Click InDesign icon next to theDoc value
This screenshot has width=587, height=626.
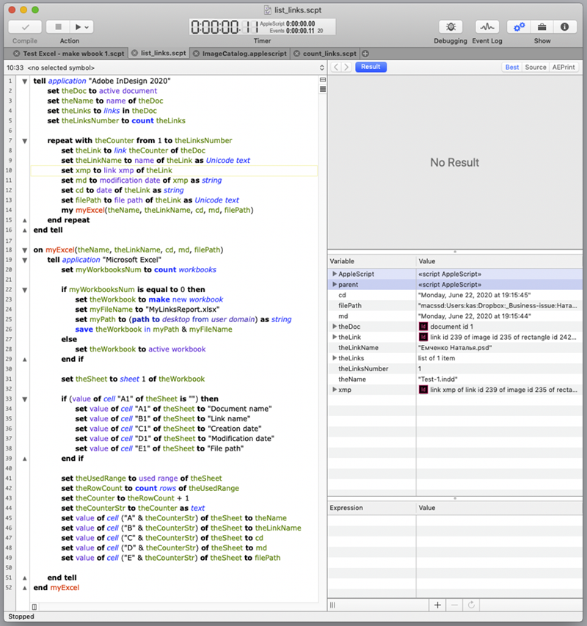[x=423, y=327]
